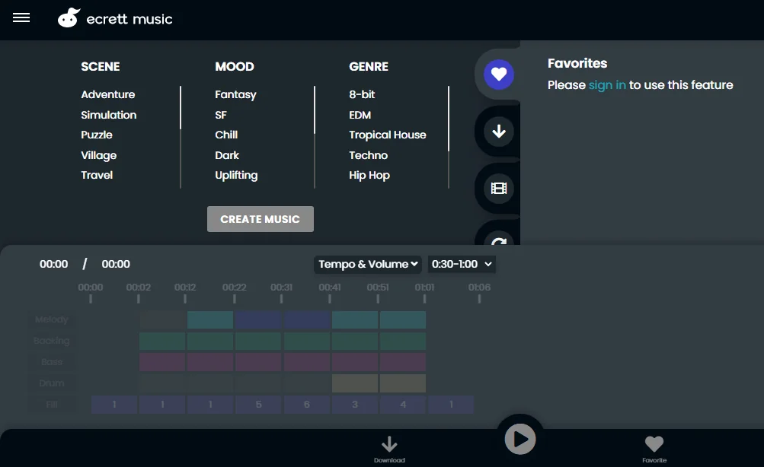Click the bottom Download icon
Image resolution: width=764 pixels, height=467 pixels.
click(389, 447)
